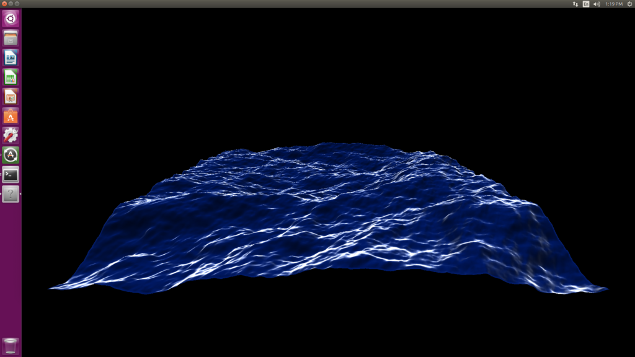Viewport: 635px width, 357px height.
Task: Open the Files manager from launcher
Action: (x=11, y=38)
